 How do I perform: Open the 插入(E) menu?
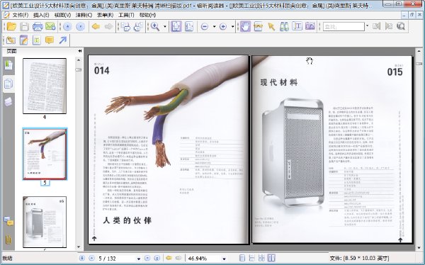pos(41,15)
